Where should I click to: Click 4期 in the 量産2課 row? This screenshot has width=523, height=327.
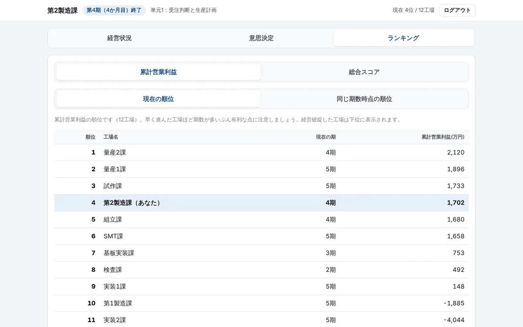coord(331,153)
